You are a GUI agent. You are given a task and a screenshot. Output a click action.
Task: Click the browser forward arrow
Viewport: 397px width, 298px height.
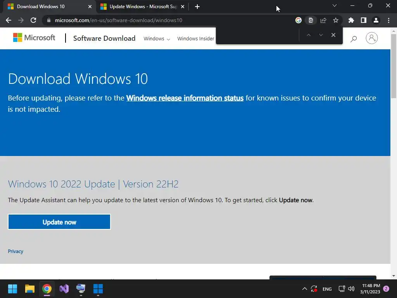(x=21, y=20)
